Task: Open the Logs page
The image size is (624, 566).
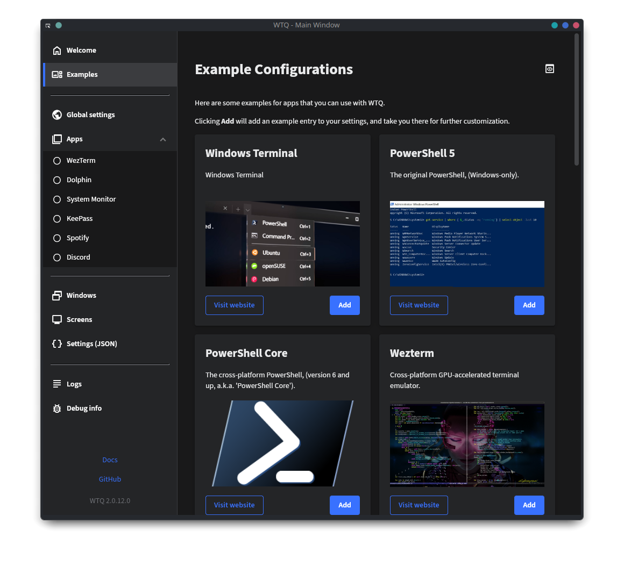Action: [110, 384]
